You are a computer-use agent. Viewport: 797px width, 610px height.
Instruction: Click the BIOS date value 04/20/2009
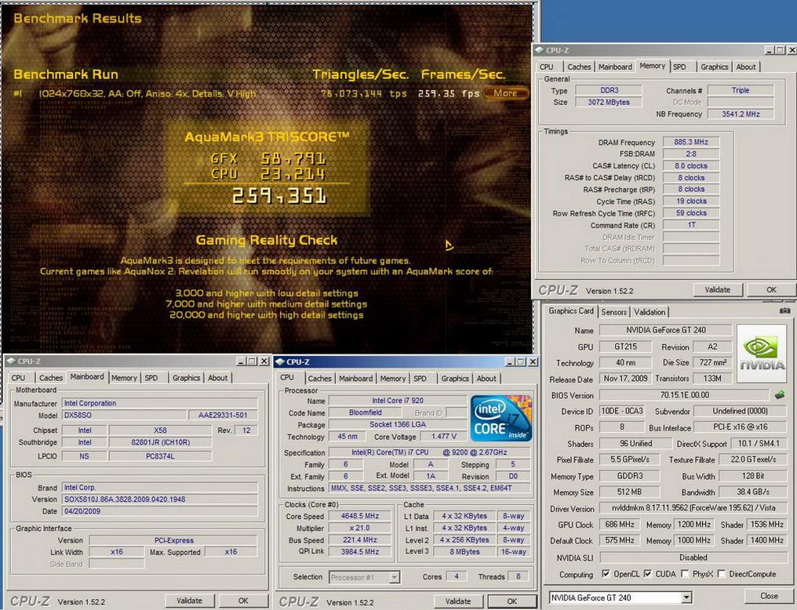click(x=159, y=511)
